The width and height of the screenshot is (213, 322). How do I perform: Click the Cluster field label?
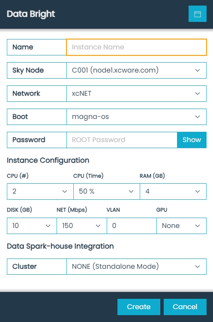click(24, 266)
